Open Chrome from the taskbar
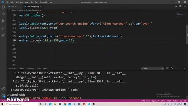 click(65, 104)
